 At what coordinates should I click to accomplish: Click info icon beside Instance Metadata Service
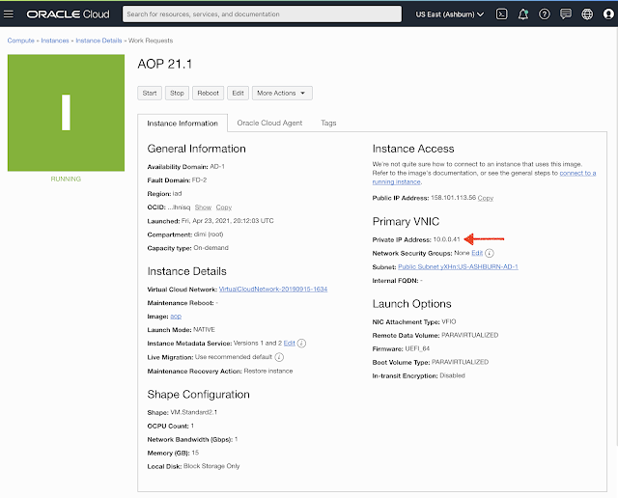click(301, 344)
